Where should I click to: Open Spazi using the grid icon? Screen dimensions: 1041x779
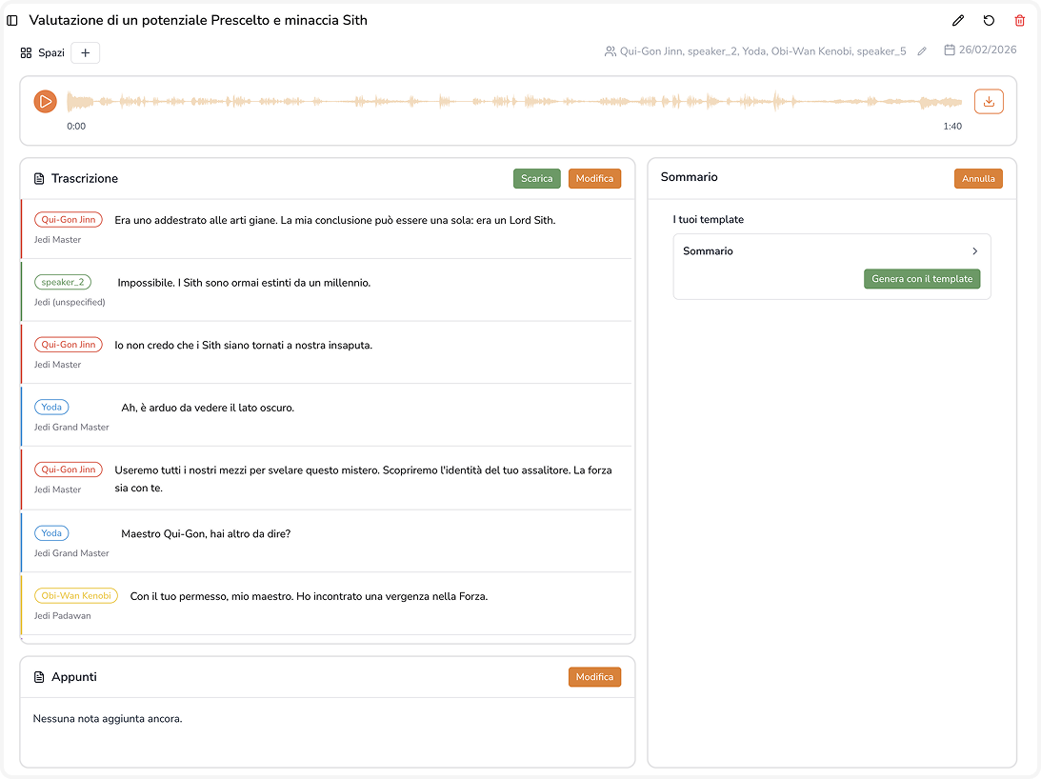point(27,52)
